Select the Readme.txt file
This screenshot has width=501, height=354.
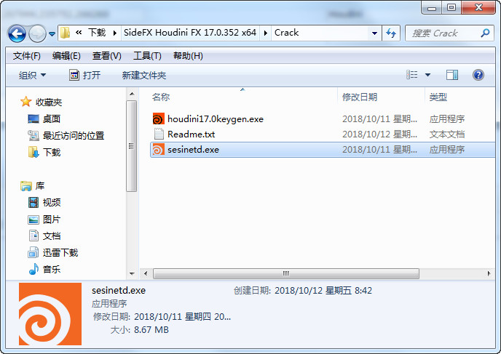pos(191,134)
